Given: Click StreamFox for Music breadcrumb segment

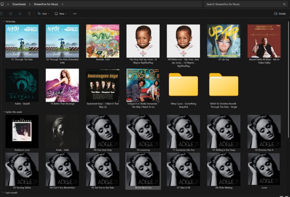Looking at the screenshot, I should tap(46, 4).
